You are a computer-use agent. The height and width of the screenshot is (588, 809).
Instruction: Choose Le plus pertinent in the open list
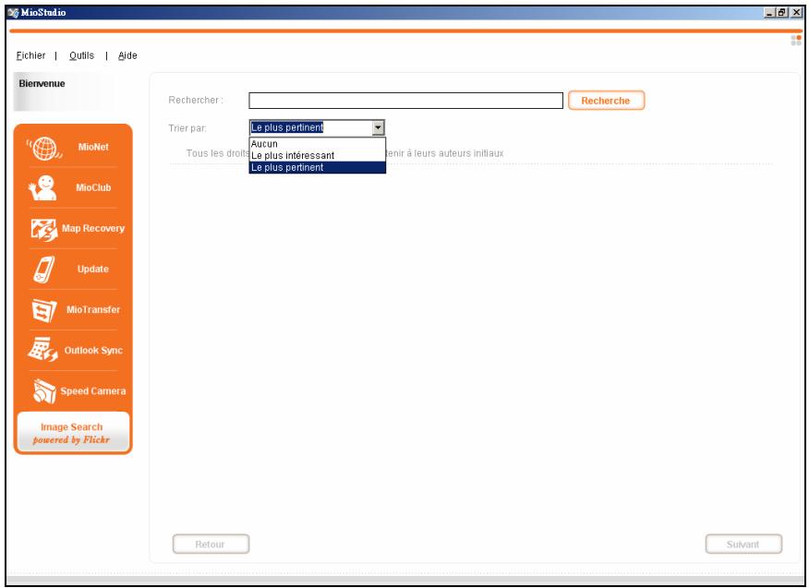point(318,168)
